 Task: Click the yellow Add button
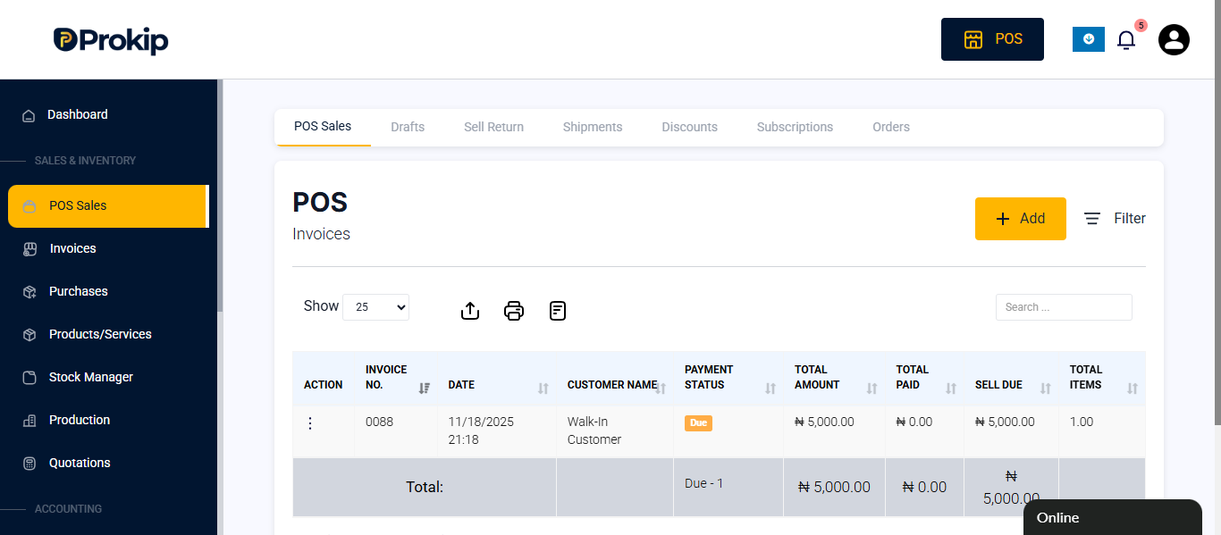(1021, 219)
